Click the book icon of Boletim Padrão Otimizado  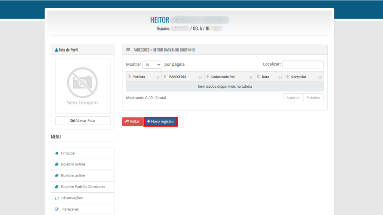[x=57, y=187]
